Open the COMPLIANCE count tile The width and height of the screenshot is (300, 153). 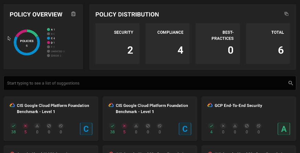(x=168, y=43)
